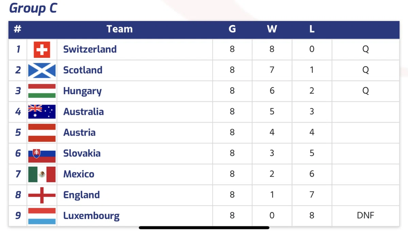This screenshot has height=234, width=408.
Task: Click the Australia flag icon
Action: (42, 112)
